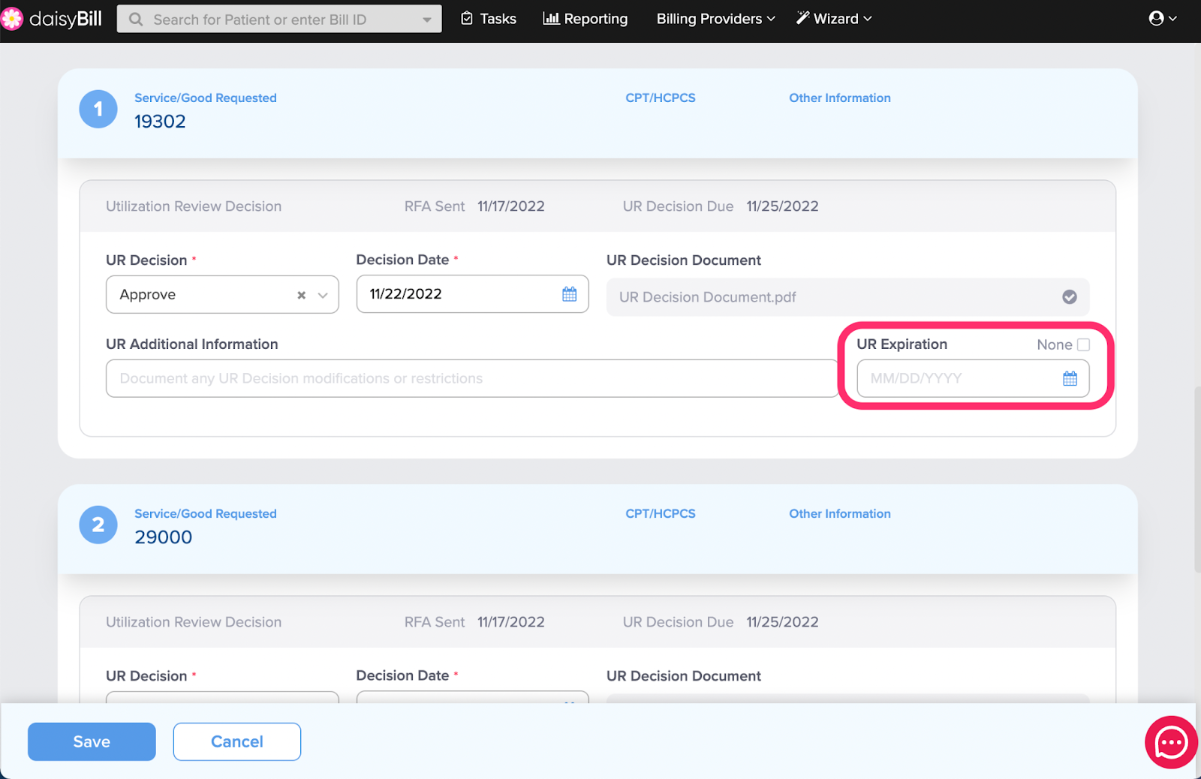Image resolution: width=1201 pixels, height=779 pixels.
Task: Clear the Approve selection with the x
Action: [x=301, y=295]
